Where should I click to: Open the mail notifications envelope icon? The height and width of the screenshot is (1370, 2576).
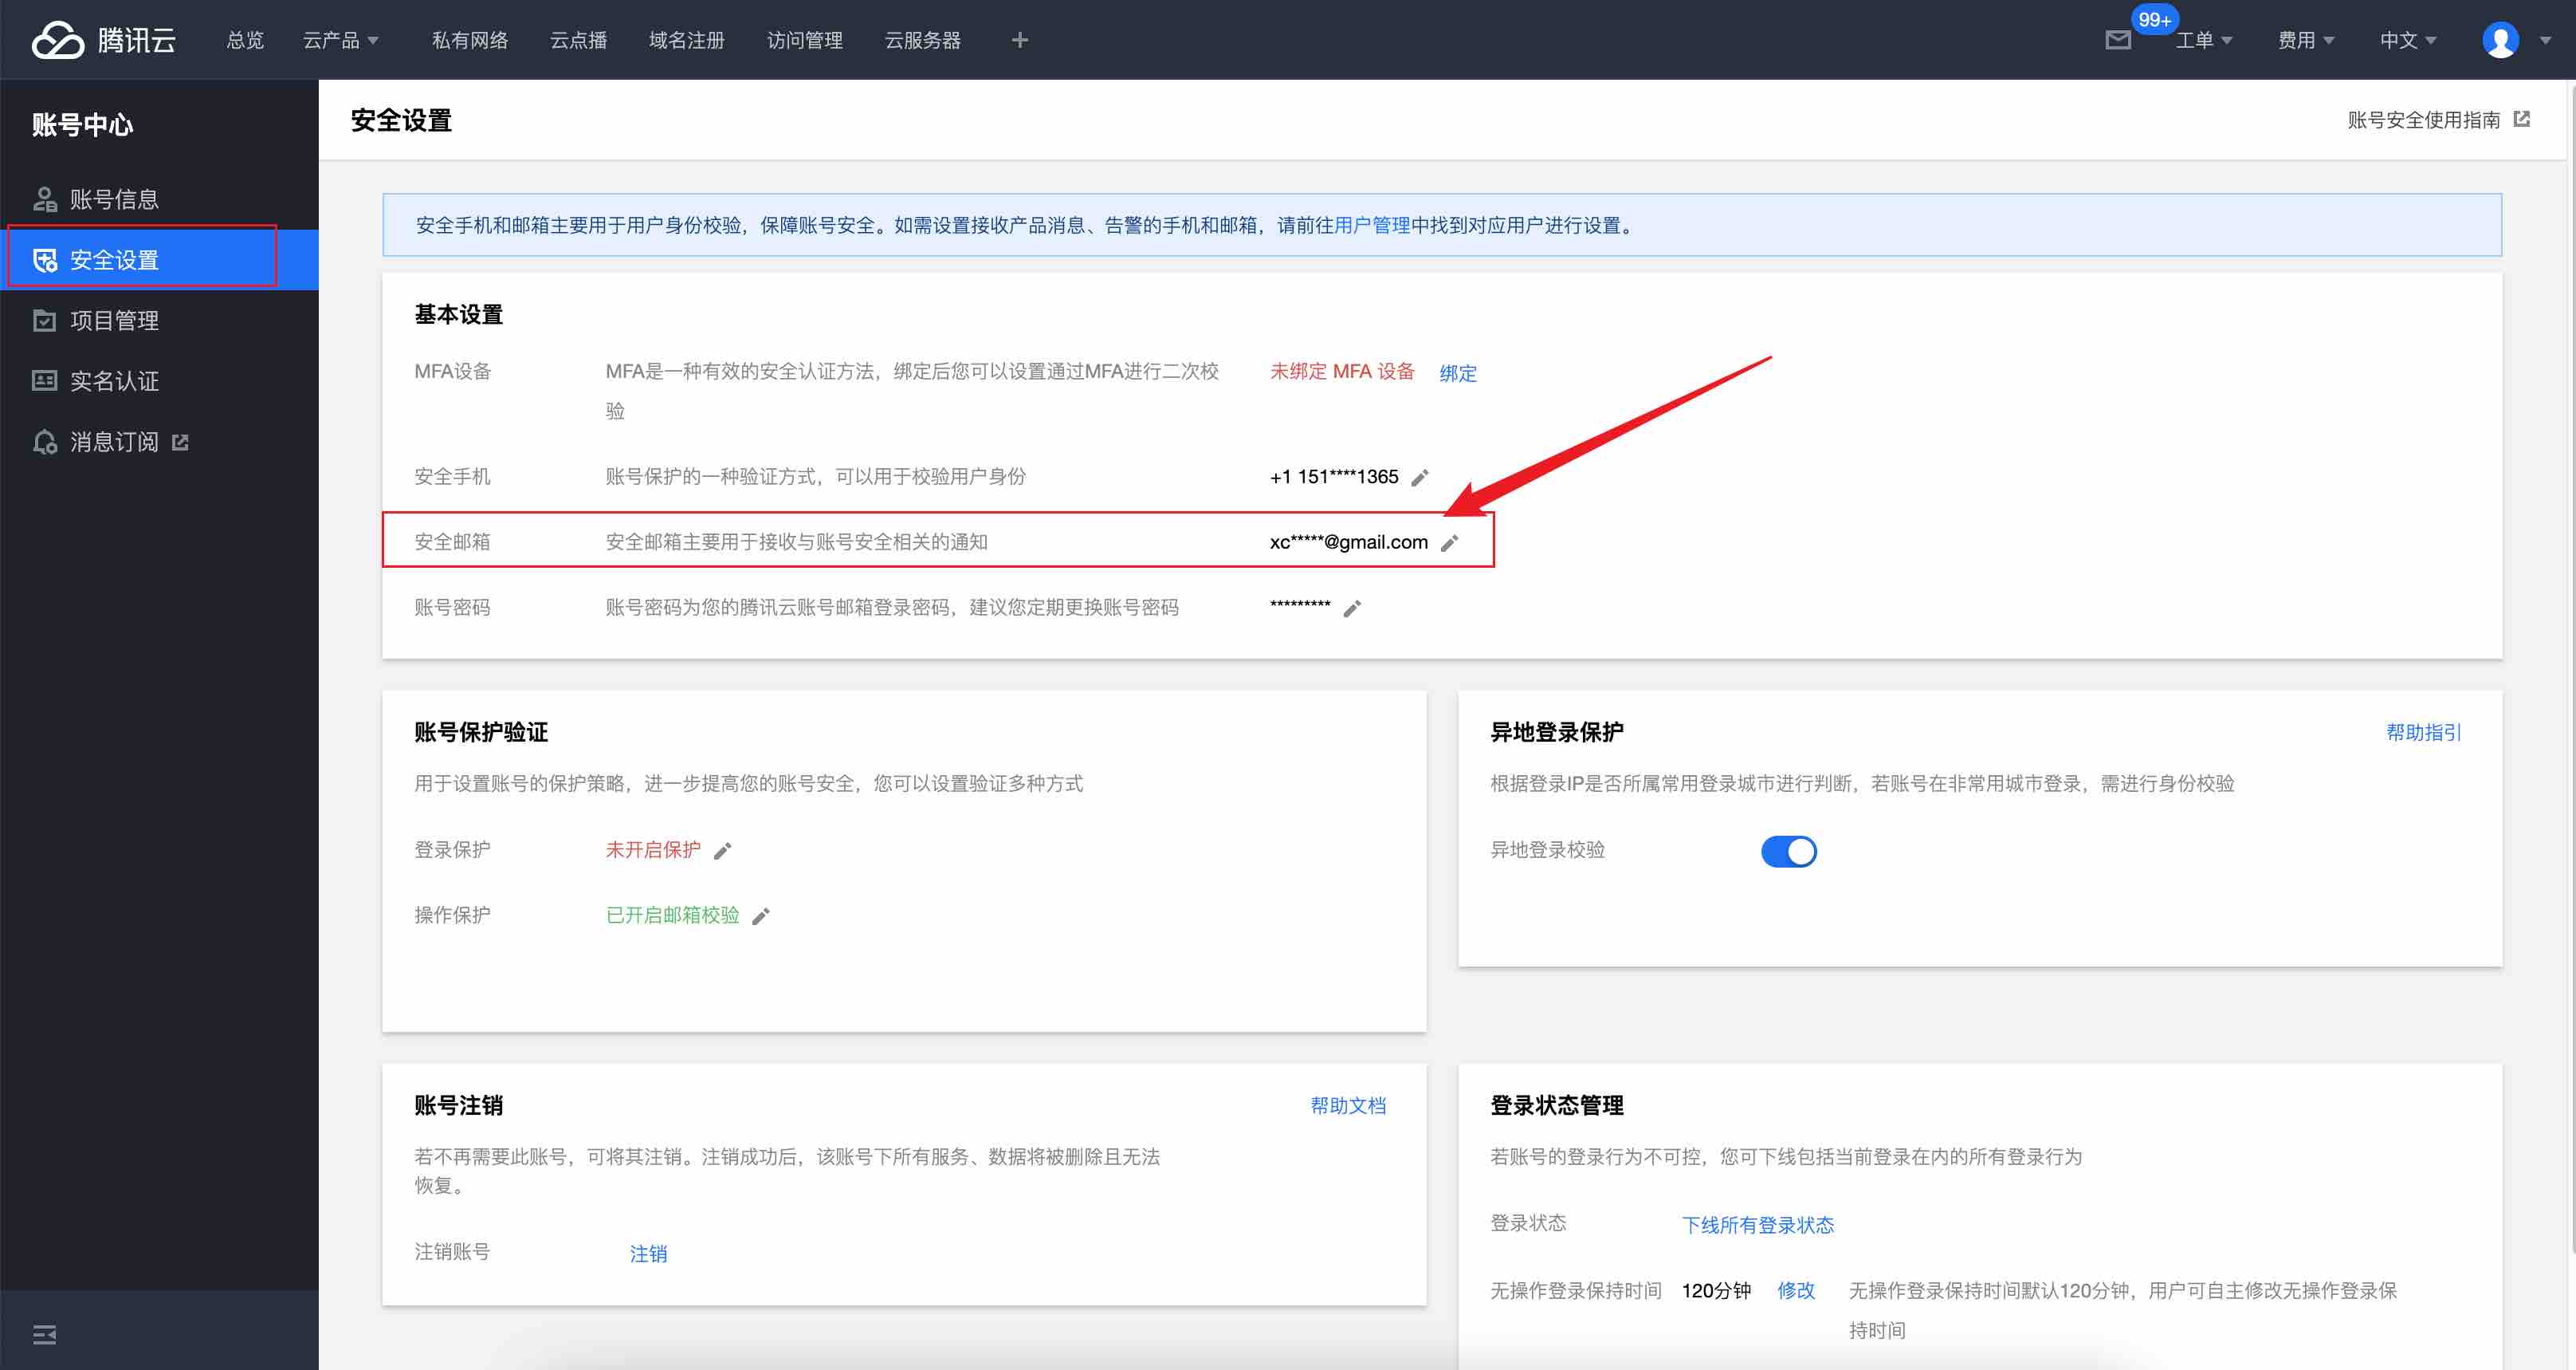(x=2117, y=40)
